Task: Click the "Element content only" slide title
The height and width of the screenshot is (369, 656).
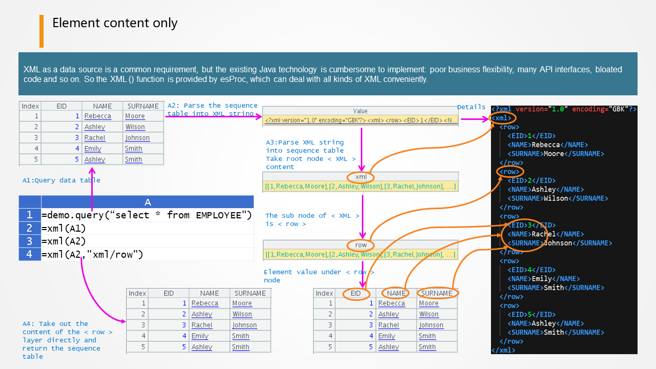Action: click(x=115, y=23)
